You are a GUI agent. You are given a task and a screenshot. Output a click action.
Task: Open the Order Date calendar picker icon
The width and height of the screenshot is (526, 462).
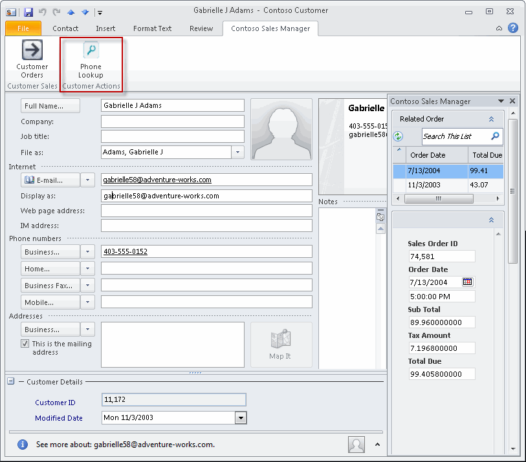[x=467, y=282]
